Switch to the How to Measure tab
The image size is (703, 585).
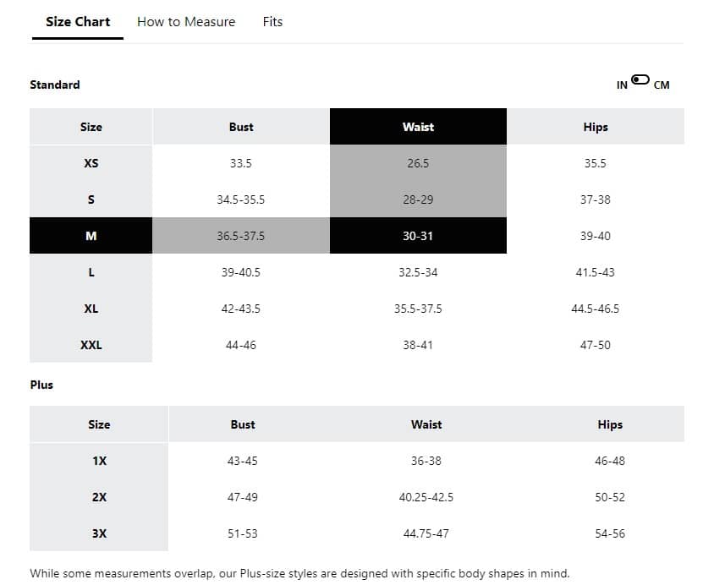point(186,22)
